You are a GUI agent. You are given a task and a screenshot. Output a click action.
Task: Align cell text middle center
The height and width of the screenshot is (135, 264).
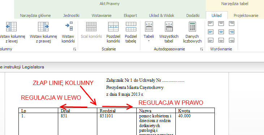pyautogui.click(x=221, y=32)
